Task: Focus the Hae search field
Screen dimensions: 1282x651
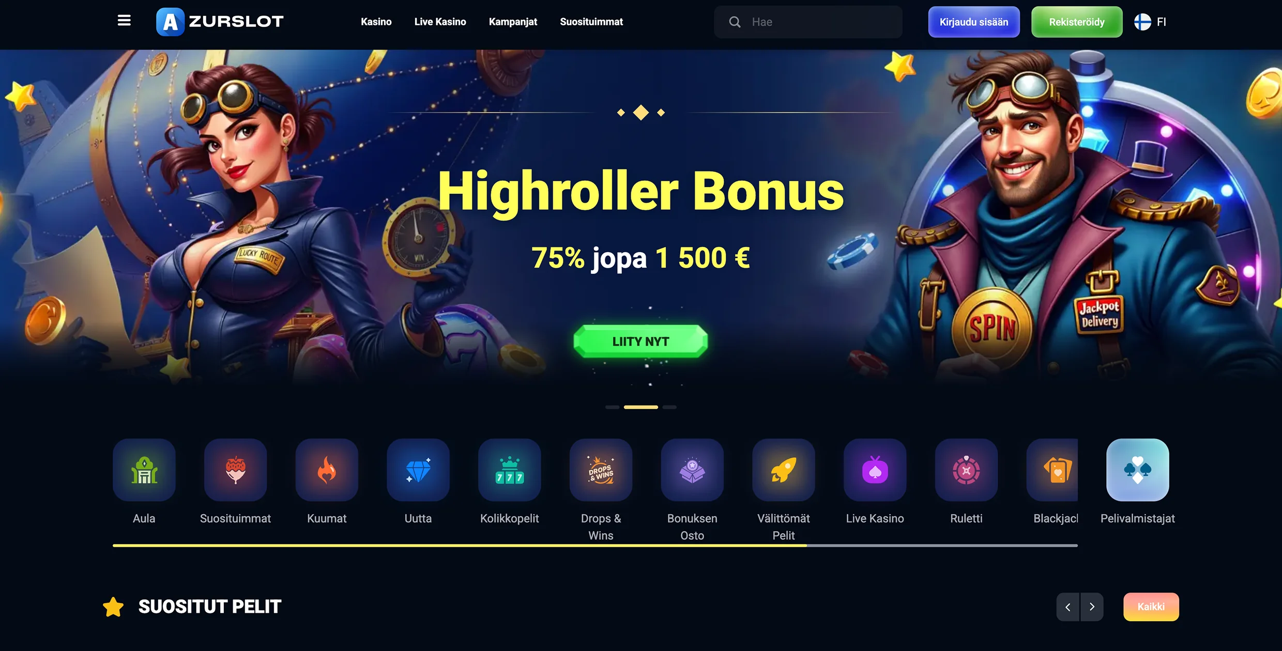Action: 808,22
